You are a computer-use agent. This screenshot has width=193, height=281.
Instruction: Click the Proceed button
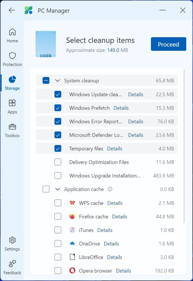coord(168,44)
